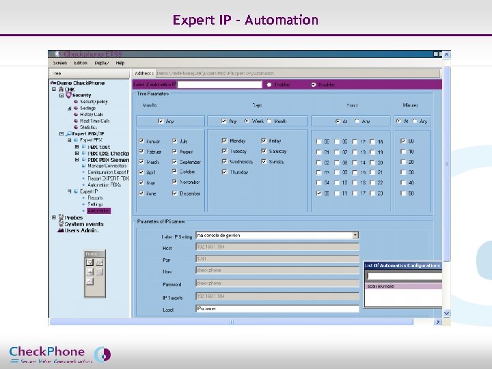Click the horizontal scrollbar right arrow
Screen dimensions: 492x369
[438, 322]
